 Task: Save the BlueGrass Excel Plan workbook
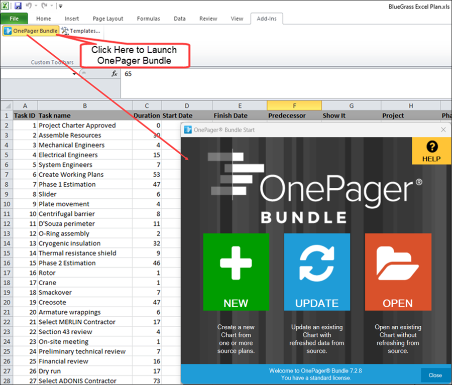[18, 5]
